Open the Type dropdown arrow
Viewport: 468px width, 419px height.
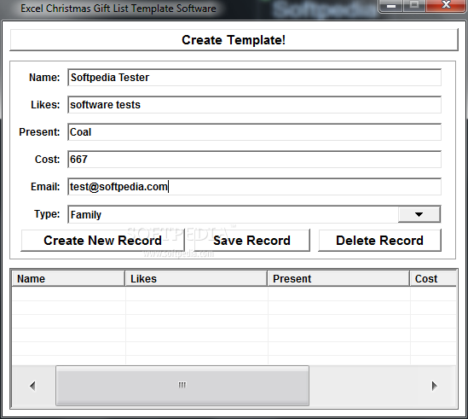click(x=419, y=214)
